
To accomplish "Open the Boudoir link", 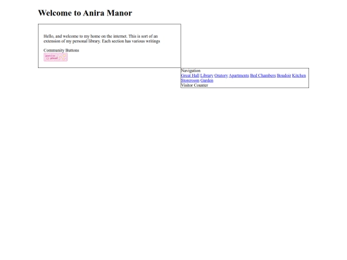I will 284,76.
